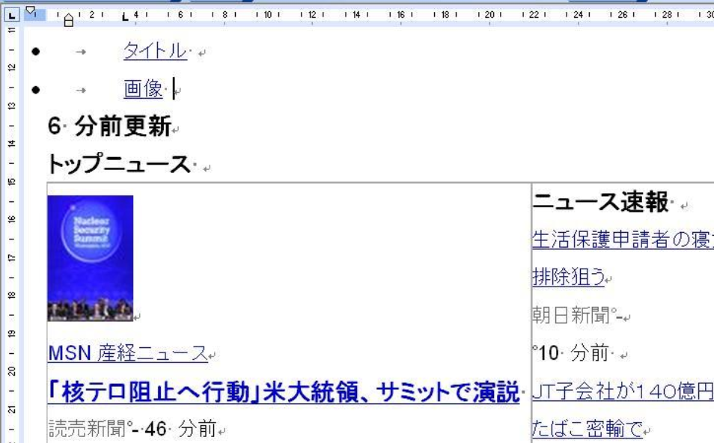Click the left tab stop on ruler

(x=123, y=15)
